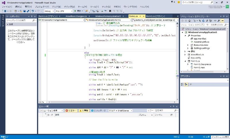Click the View Code icon in Solution Explorer

pyautogui.click(x=215, y=21)
